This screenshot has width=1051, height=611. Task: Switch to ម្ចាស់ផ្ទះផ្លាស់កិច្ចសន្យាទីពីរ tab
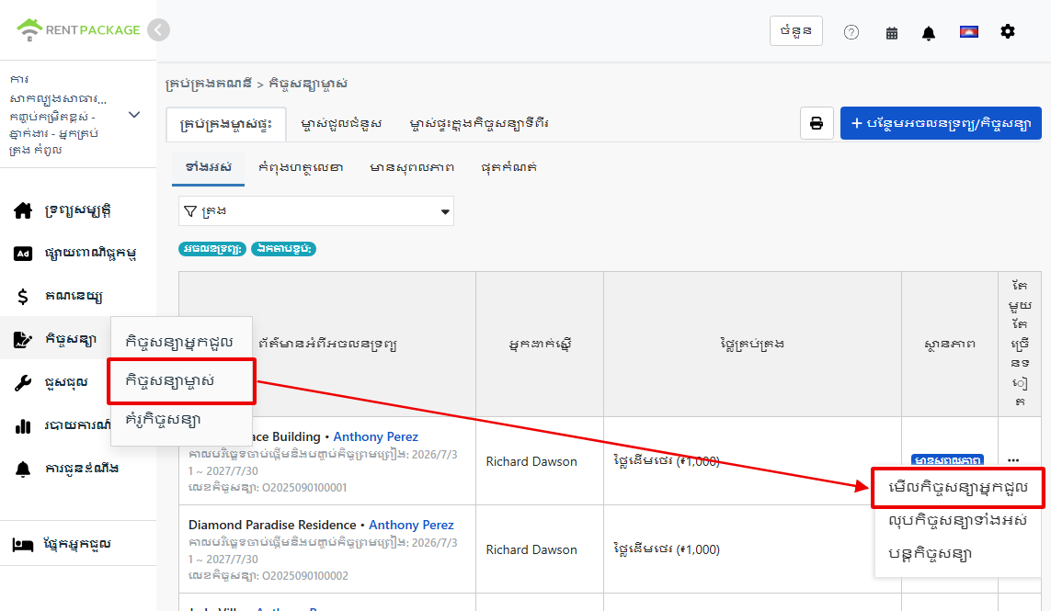[x=479, y=124]
